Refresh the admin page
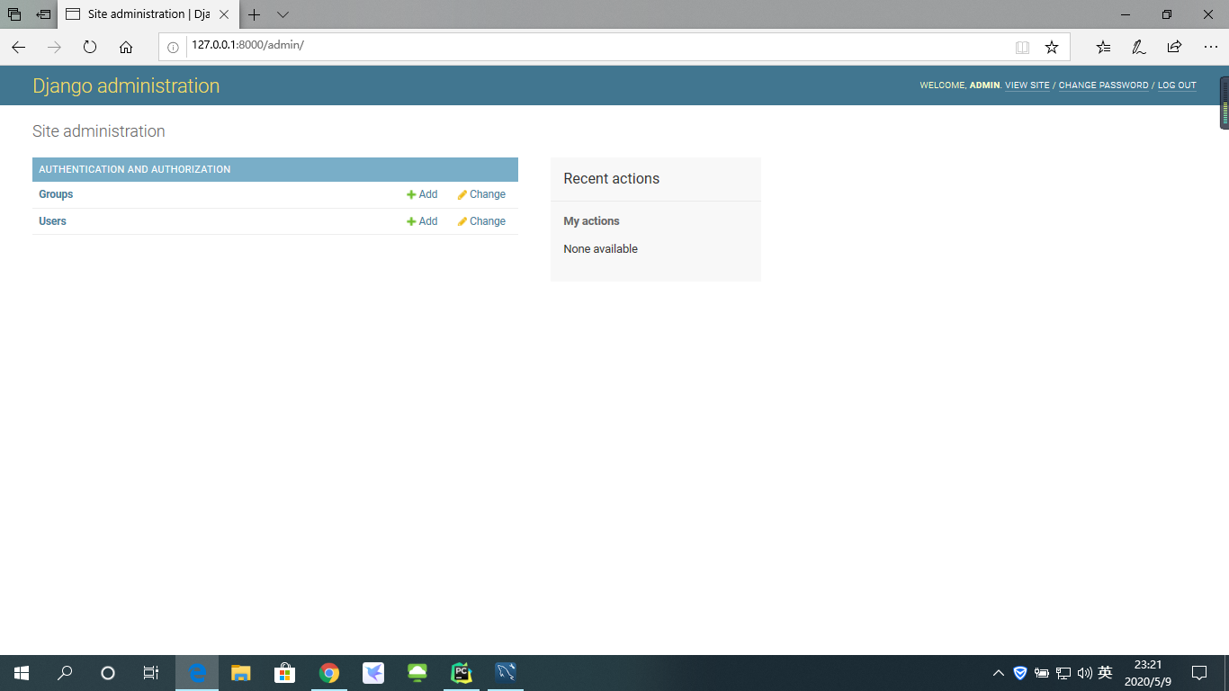1229x691 pixels. coord(90,47)
